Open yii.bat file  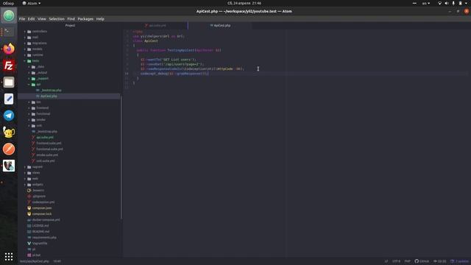[36, 255]
